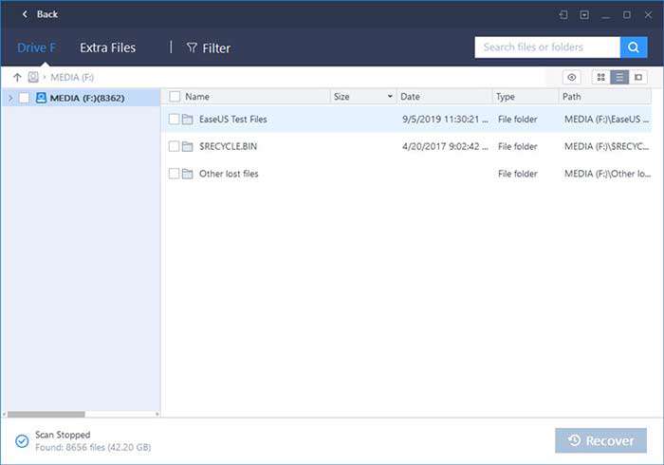This screenshot has height=465, width=664.
Task: Click the up-arrow navigate to parent icon
Action: [x=17, y=77]
